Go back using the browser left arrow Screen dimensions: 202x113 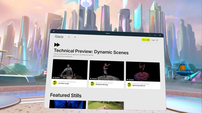69,37
